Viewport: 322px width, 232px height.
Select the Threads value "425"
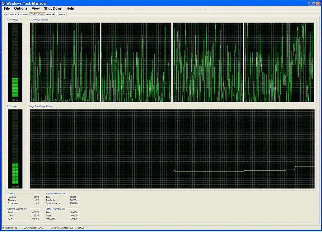37,200
